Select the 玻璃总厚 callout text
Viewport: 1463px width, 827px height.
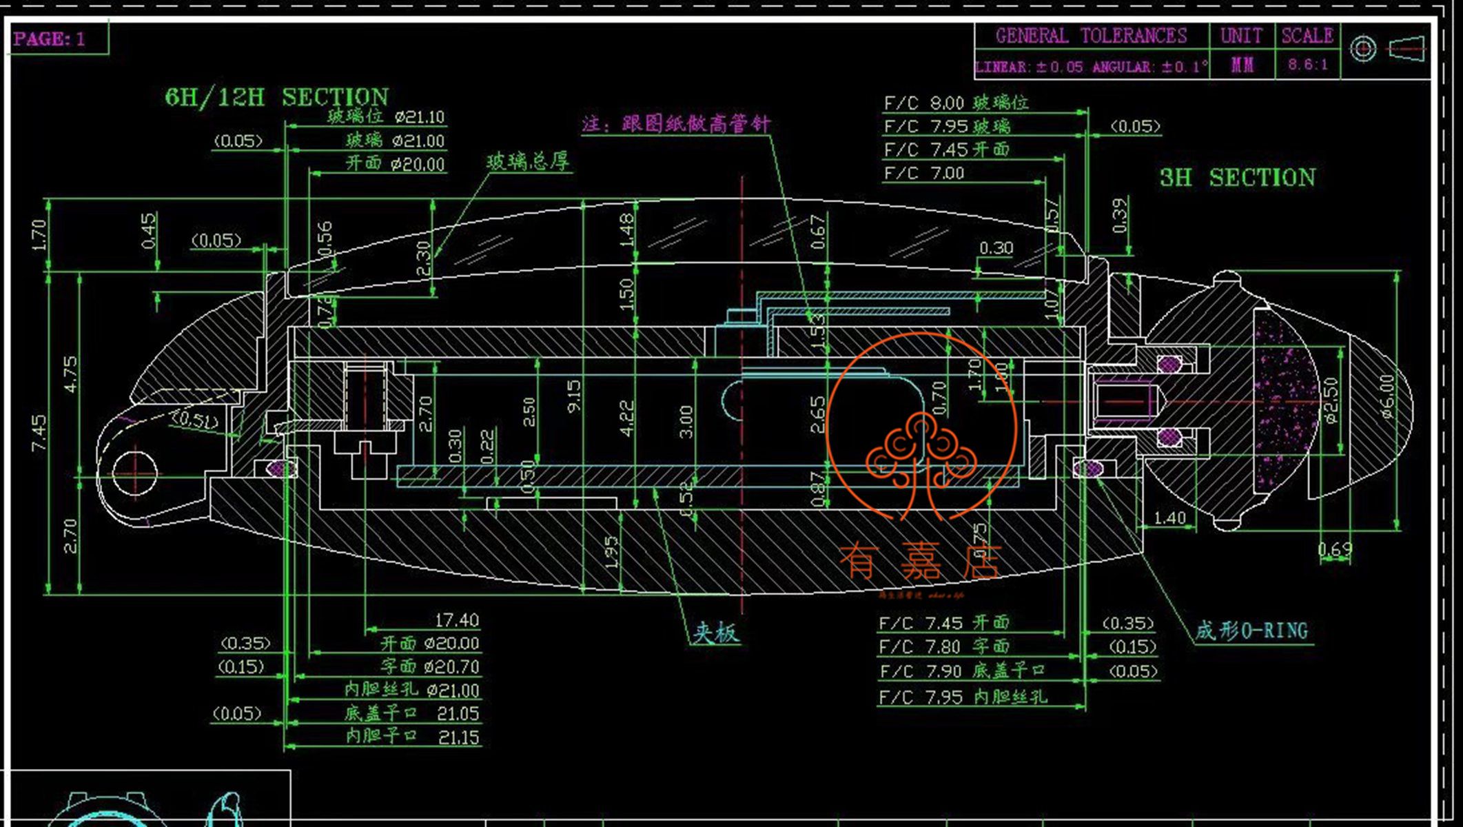tap(528, 162)
